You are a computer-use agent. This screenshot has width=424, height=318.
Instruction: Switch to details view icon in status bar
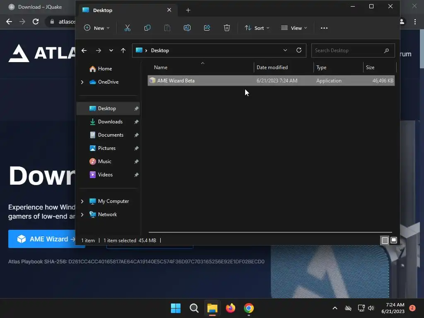coord(385,240)
